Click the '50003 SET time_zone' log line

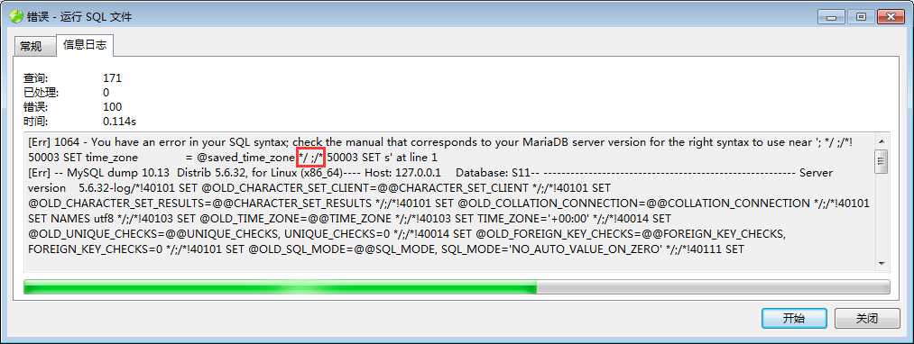pyautogui.click(x=233, y=158)
